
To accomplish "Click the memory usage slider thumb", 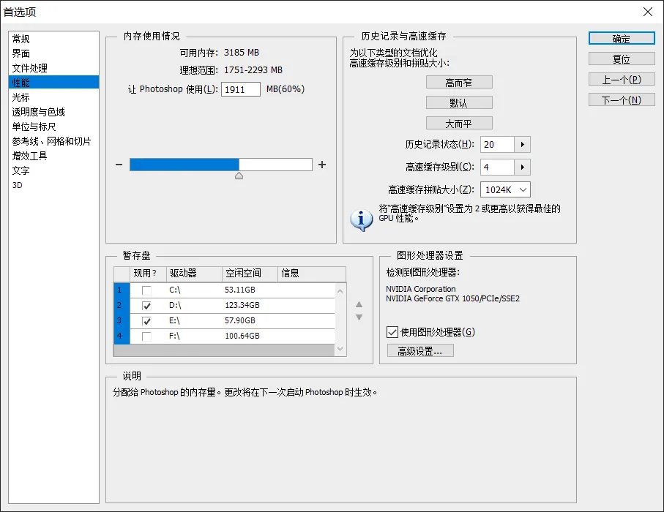I will click(239, 176).
